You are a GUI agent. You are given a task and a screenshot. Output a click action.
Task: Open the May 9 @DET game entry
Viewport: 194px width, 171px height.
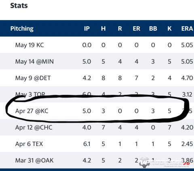tap(97, 78)
